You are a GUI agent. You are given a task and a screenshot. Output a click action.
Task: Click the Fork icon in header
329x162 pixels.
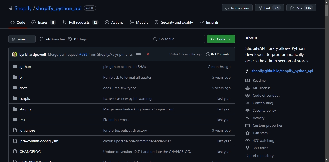tap(260, 8)
